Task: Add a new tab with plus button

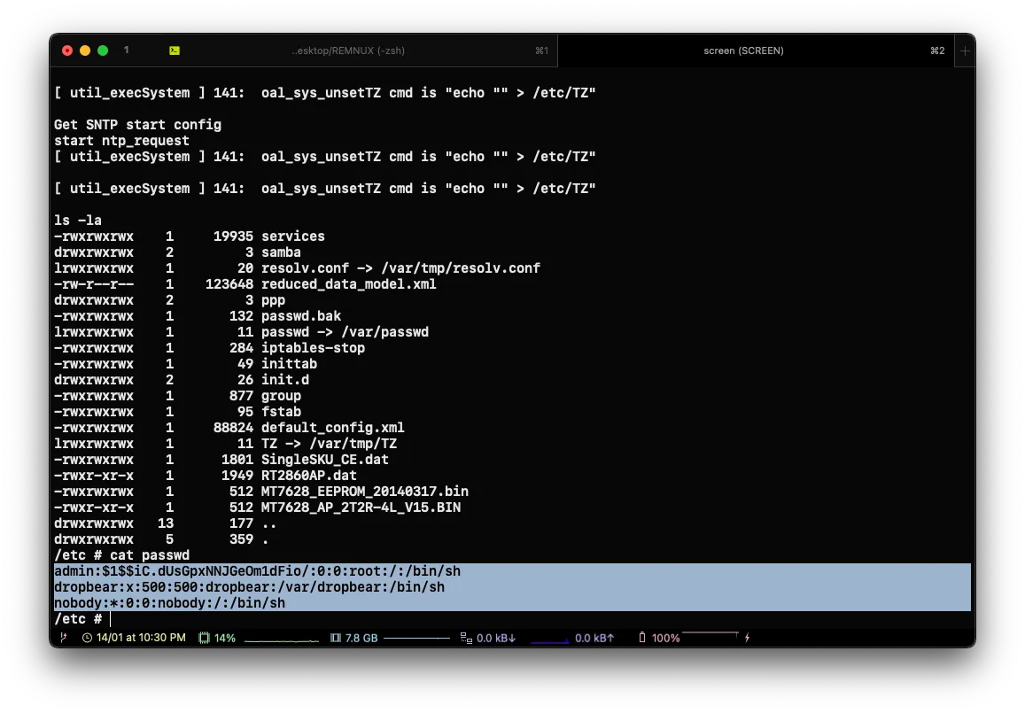Action: tap(965, 50)
